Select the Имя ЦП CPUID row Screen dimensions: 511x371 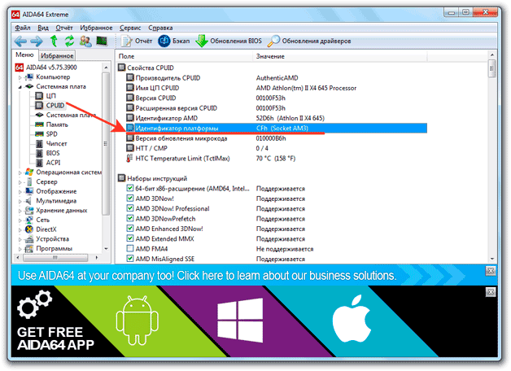pyautogui.click(x=277, y=88)
